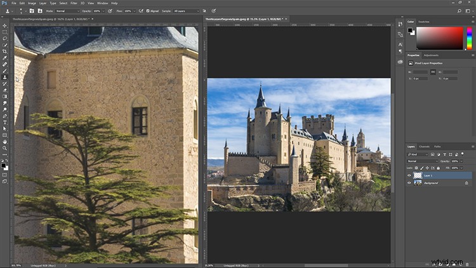Screen dimensions: 476x268
Task: Open the Flow dropdown arrow
Action: coord(134,11)
